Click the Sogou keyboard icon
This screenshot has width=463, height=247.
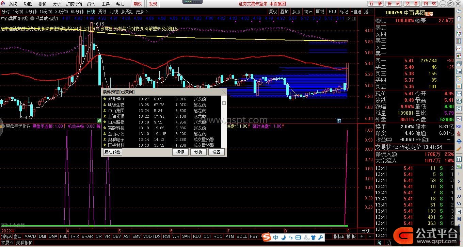pos(298,237)
